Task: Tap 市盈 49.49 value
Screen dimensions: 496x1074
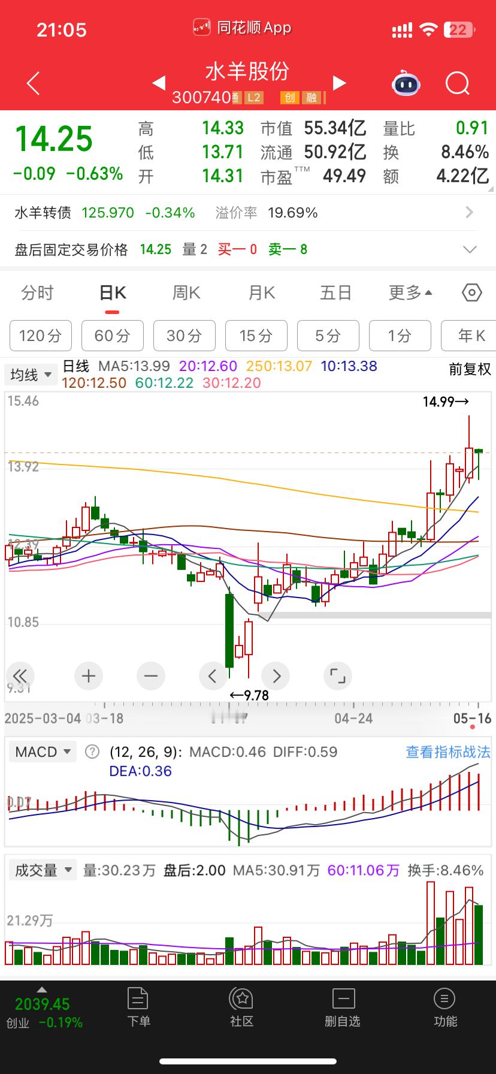Action: point(344,176)
